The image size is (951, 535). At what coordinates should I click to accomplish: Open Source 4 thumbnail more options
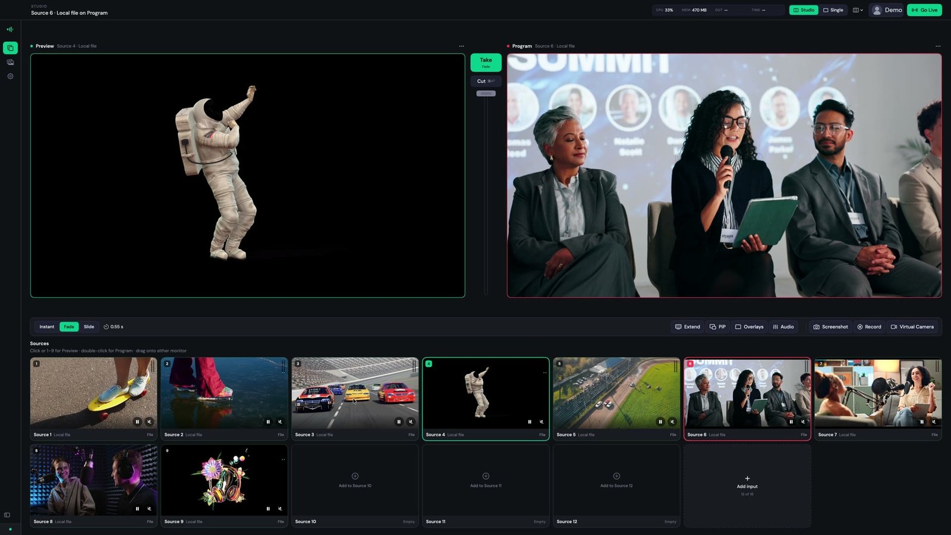pyautogui.click(x=544, y=373)
